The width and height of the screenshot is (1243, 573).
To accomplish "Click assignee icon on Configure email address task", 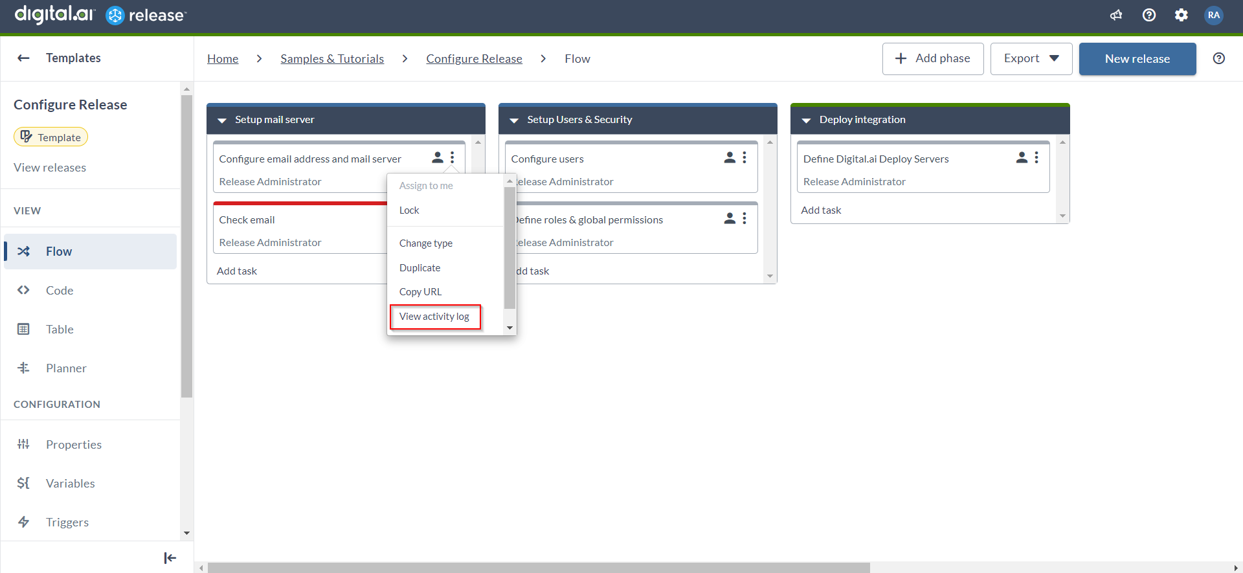I will click(x=438, y=157).
